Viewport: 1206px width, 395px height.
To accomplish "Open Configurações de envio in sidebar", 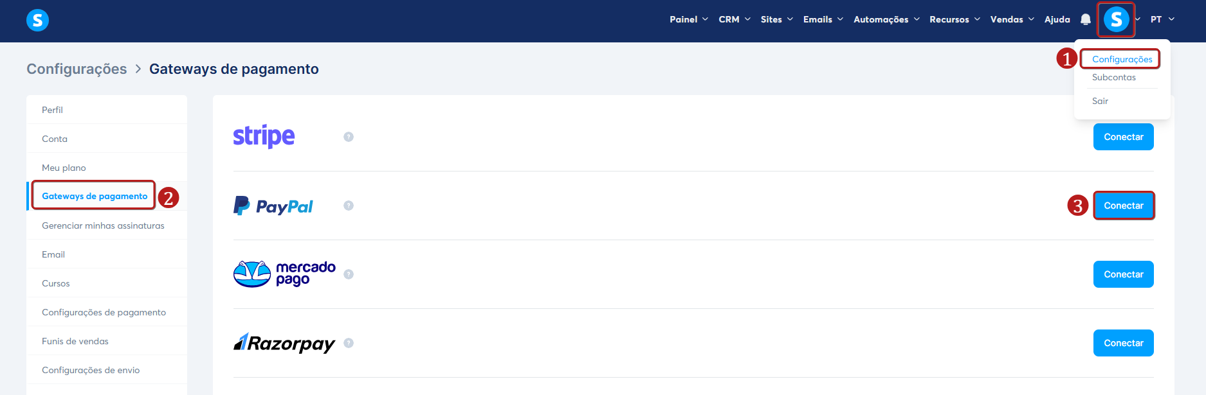I will tap(107, 370).
